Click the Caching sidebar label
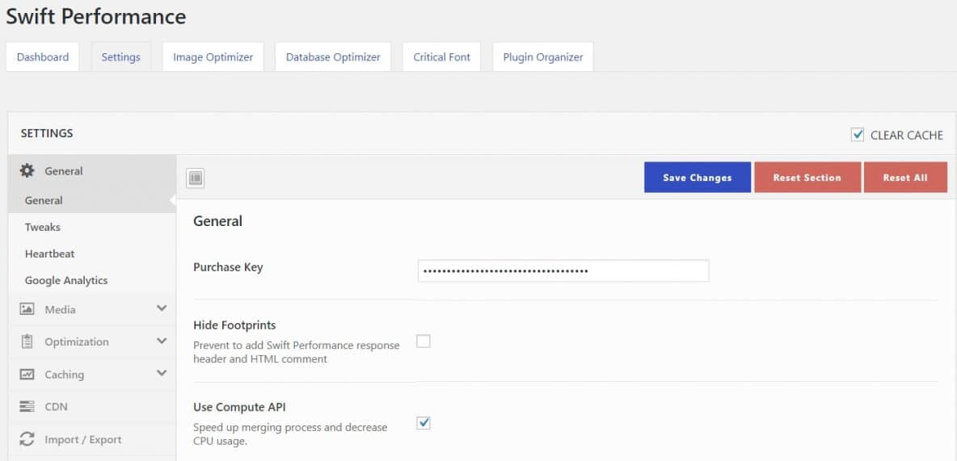Screen dimensions: 957x461 click(65, 375)
